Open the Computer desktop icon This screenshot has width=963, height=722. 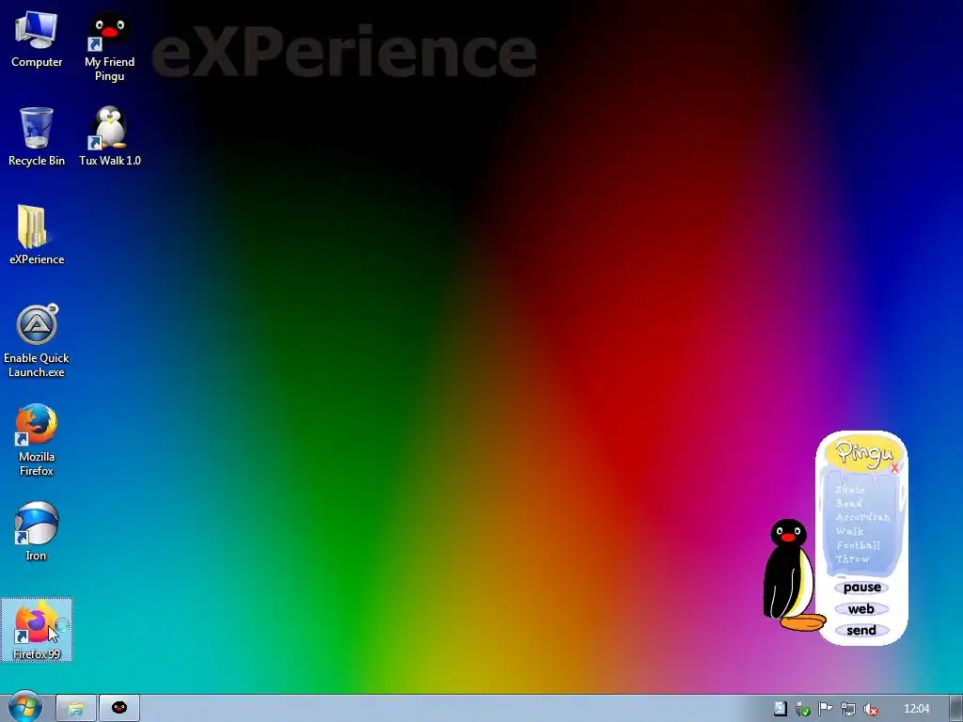tap(37, 39)
